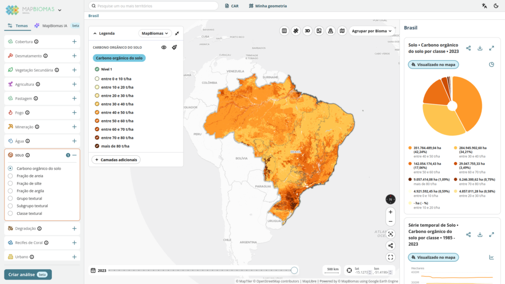Open the language translation icon
The image size is (505, 284).
point(484,6)
